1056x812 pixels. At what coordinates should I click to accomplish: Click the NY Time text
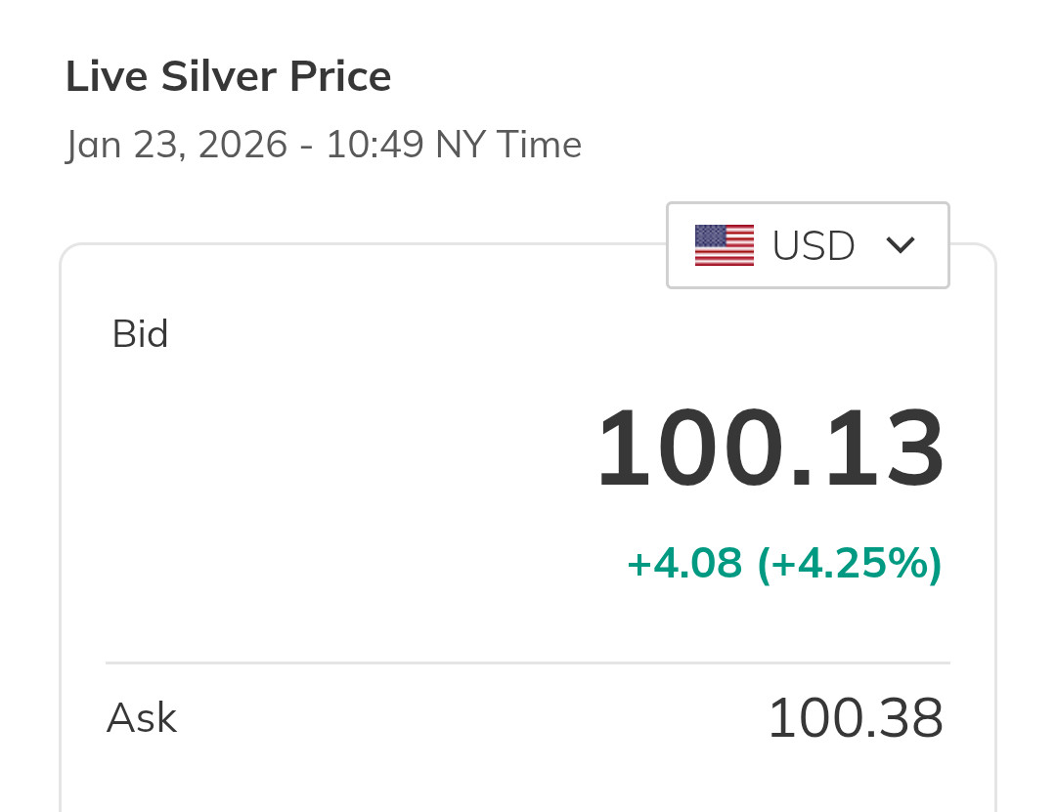point(508,145)
